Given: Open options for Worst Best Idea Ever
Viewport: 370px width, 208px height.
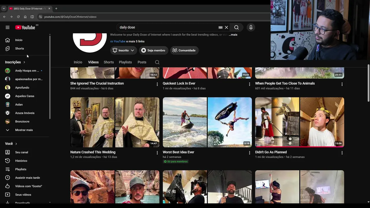Looking at the screenshot, I should 250,153.
